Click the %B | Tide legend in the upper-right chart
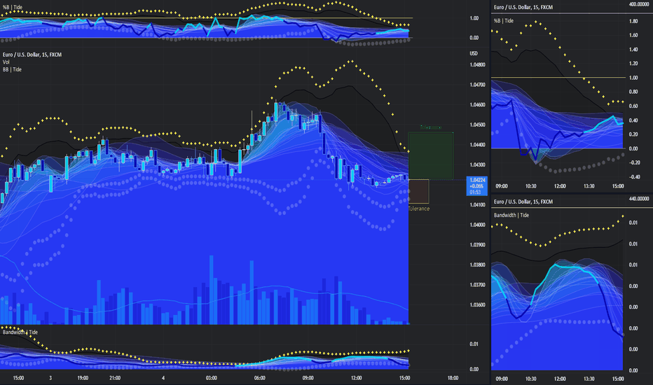Viewport: 653px width, 385px height. coord(504,21)
